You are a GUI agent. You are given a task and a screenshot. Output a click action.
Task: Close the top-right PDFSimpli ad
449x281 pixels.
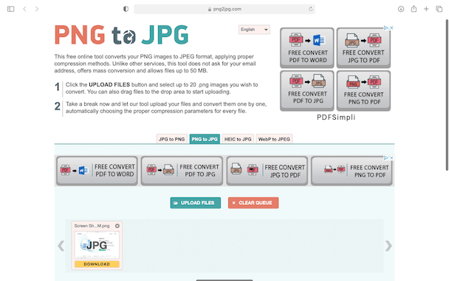391,28
